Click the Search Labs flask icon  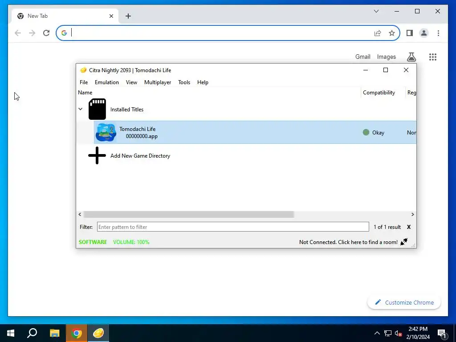[411, 57]
